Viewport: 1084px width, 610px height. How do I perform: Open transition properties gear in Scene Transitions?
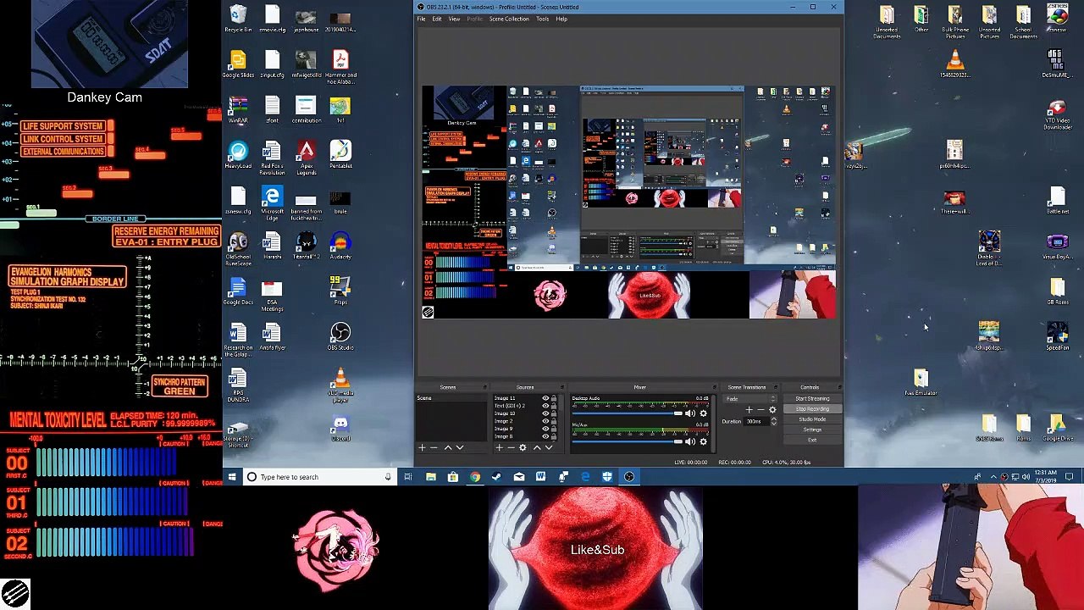pyautogui.click(x=772, y=410)
